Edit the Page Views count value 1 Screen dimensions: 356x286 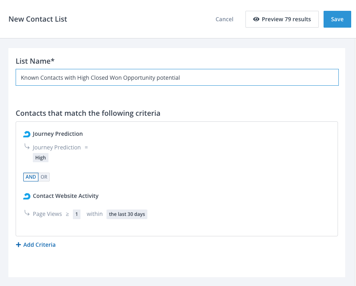[x=76, y=214]
